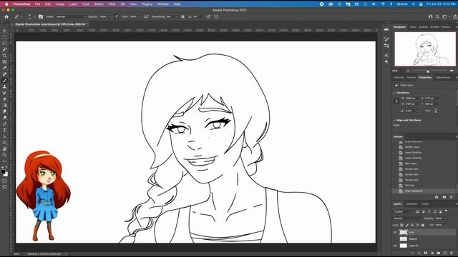Viewport: 458px width, 257px height.
Task: Select the New Layer history state
Action: tap(424, 163)
